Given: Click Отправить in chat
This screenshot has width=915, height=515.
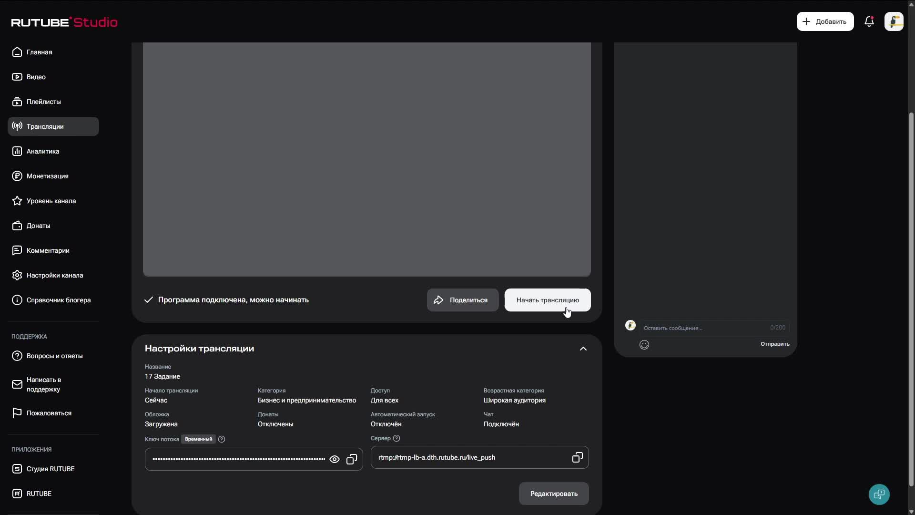Looking at the screenshot, I should tap(775, 344).
